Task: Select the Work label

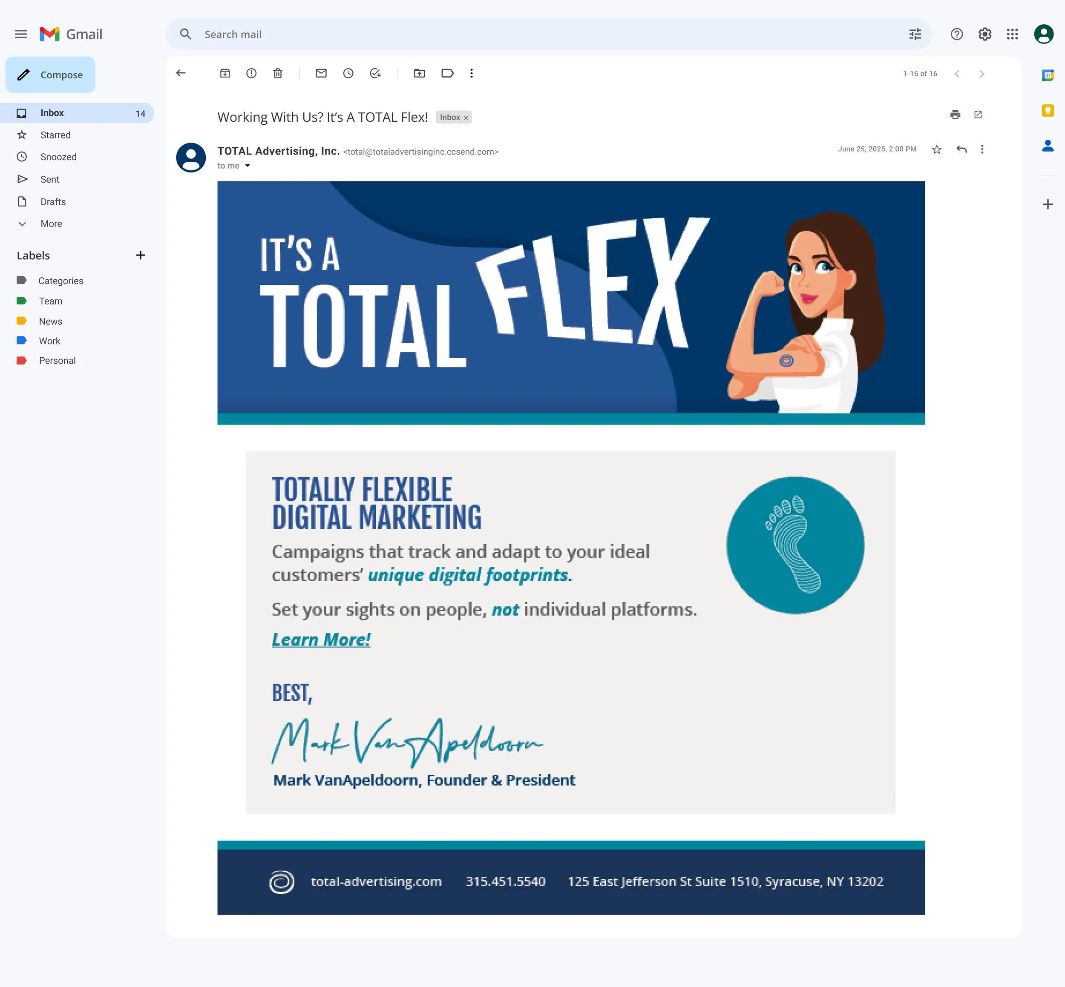Action: tap(49, 341)
